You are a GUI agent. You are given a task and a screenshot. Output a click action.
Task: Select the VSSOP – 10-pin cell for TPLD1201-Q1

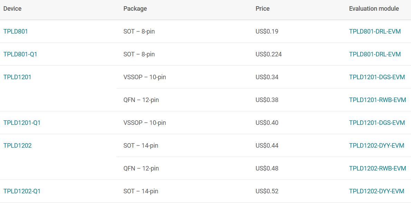click(145, 123)
